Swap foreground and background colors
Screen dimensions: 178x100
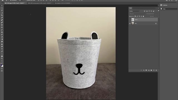[x=3, y=63]
